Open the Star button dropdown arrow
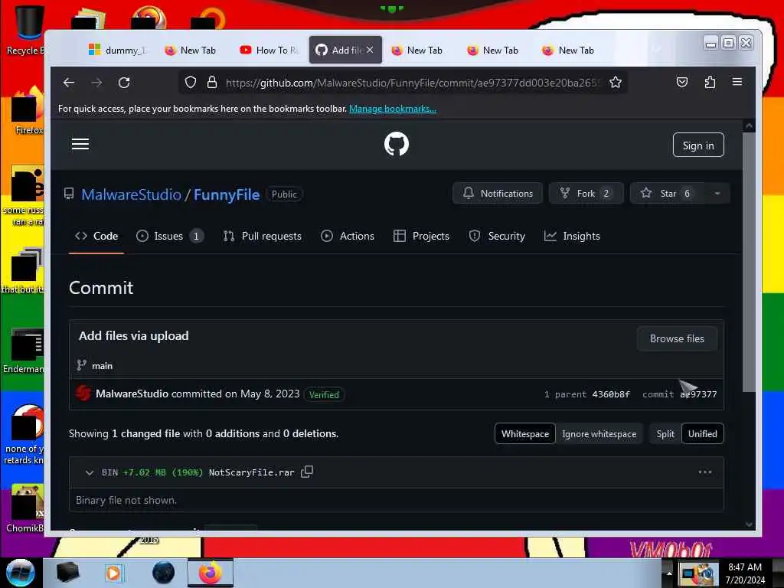This screenshot has height=588, width=784. coord(717,194)
